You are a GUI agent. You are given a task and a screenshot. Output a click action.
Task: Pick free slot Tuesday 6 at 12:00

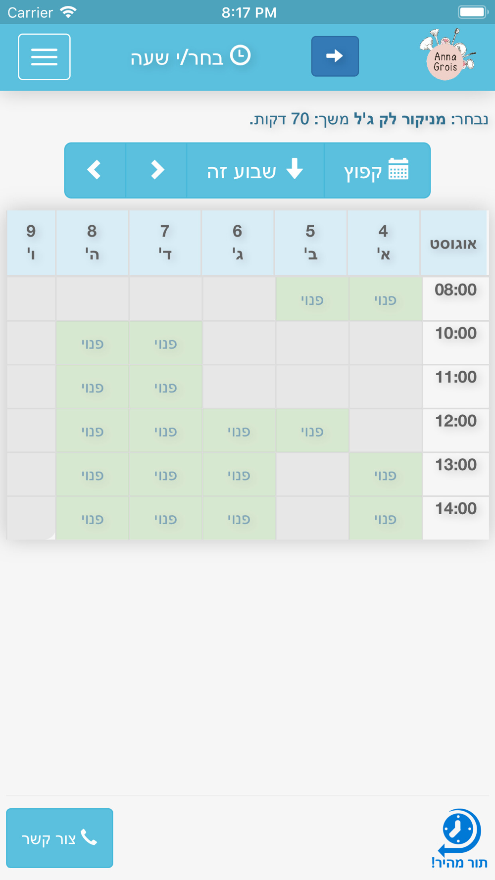239,431
